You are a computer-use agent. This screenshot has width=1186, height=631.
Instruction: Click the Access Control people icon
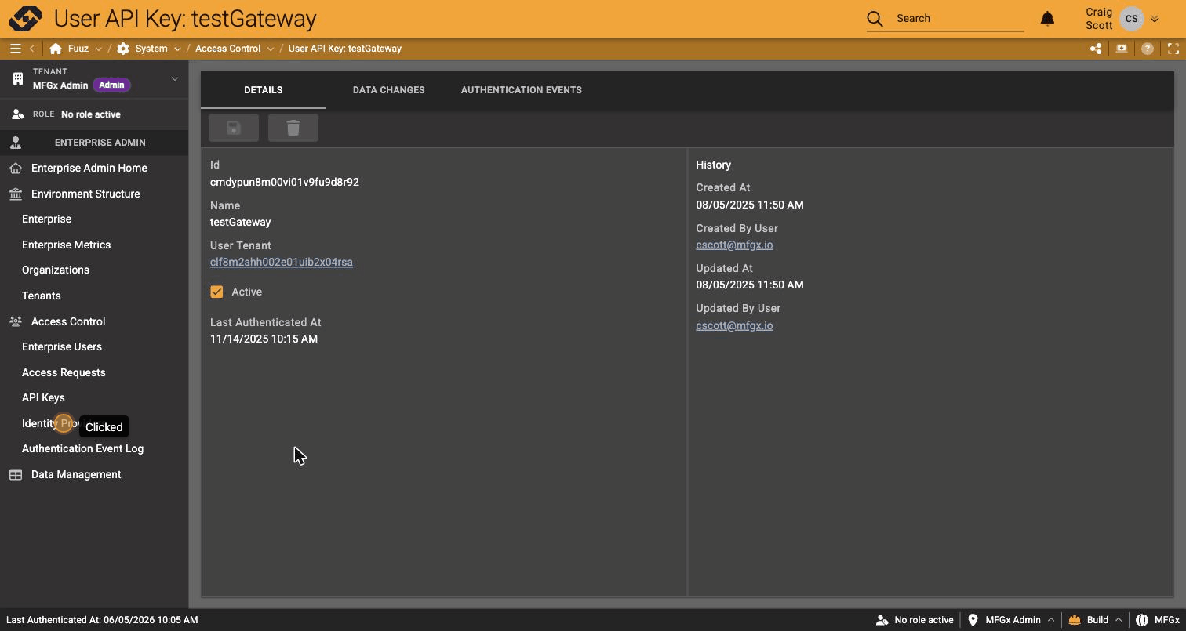(16, 322)
